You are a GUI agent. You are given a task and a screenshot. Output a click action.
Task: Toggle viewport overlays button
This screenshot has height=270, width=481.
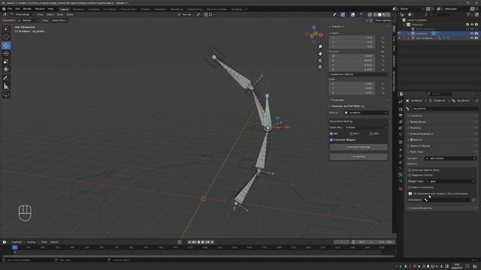click(x=352, y=15)
